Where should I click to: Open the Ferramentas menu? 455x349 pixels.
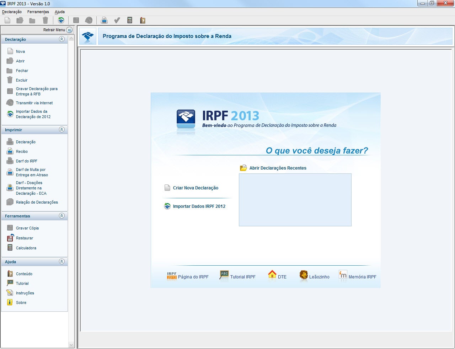pos(38,12)
